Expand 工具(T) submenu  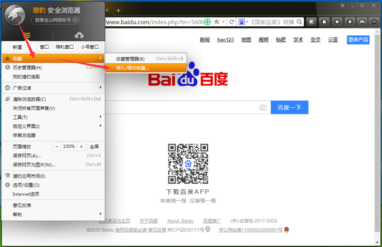click(x=53, y=117)
